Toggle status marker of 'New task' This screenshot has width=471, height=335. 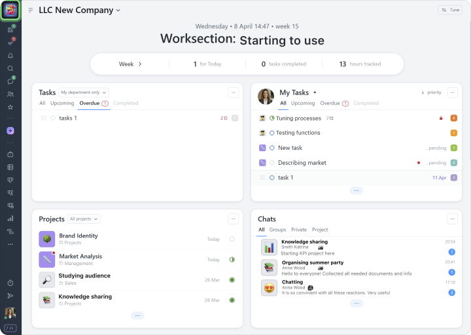click(x=272, y=148)
